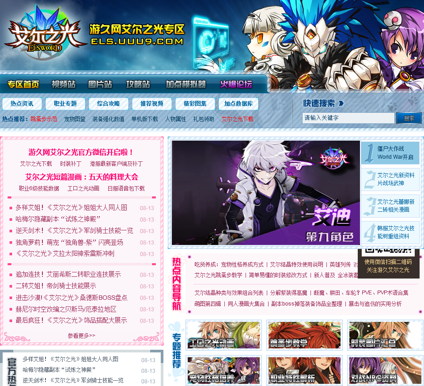Open 军剑骑士技能一览 in bottom list

coord(73,380)
